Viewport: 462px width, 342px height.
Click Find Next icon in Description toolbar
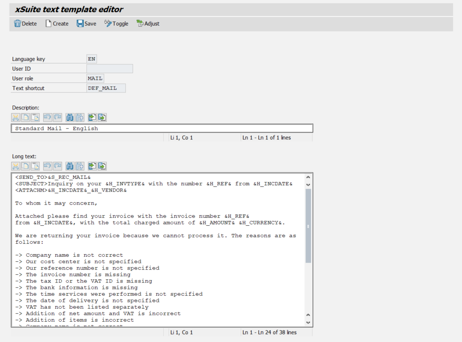click(80, 118)
